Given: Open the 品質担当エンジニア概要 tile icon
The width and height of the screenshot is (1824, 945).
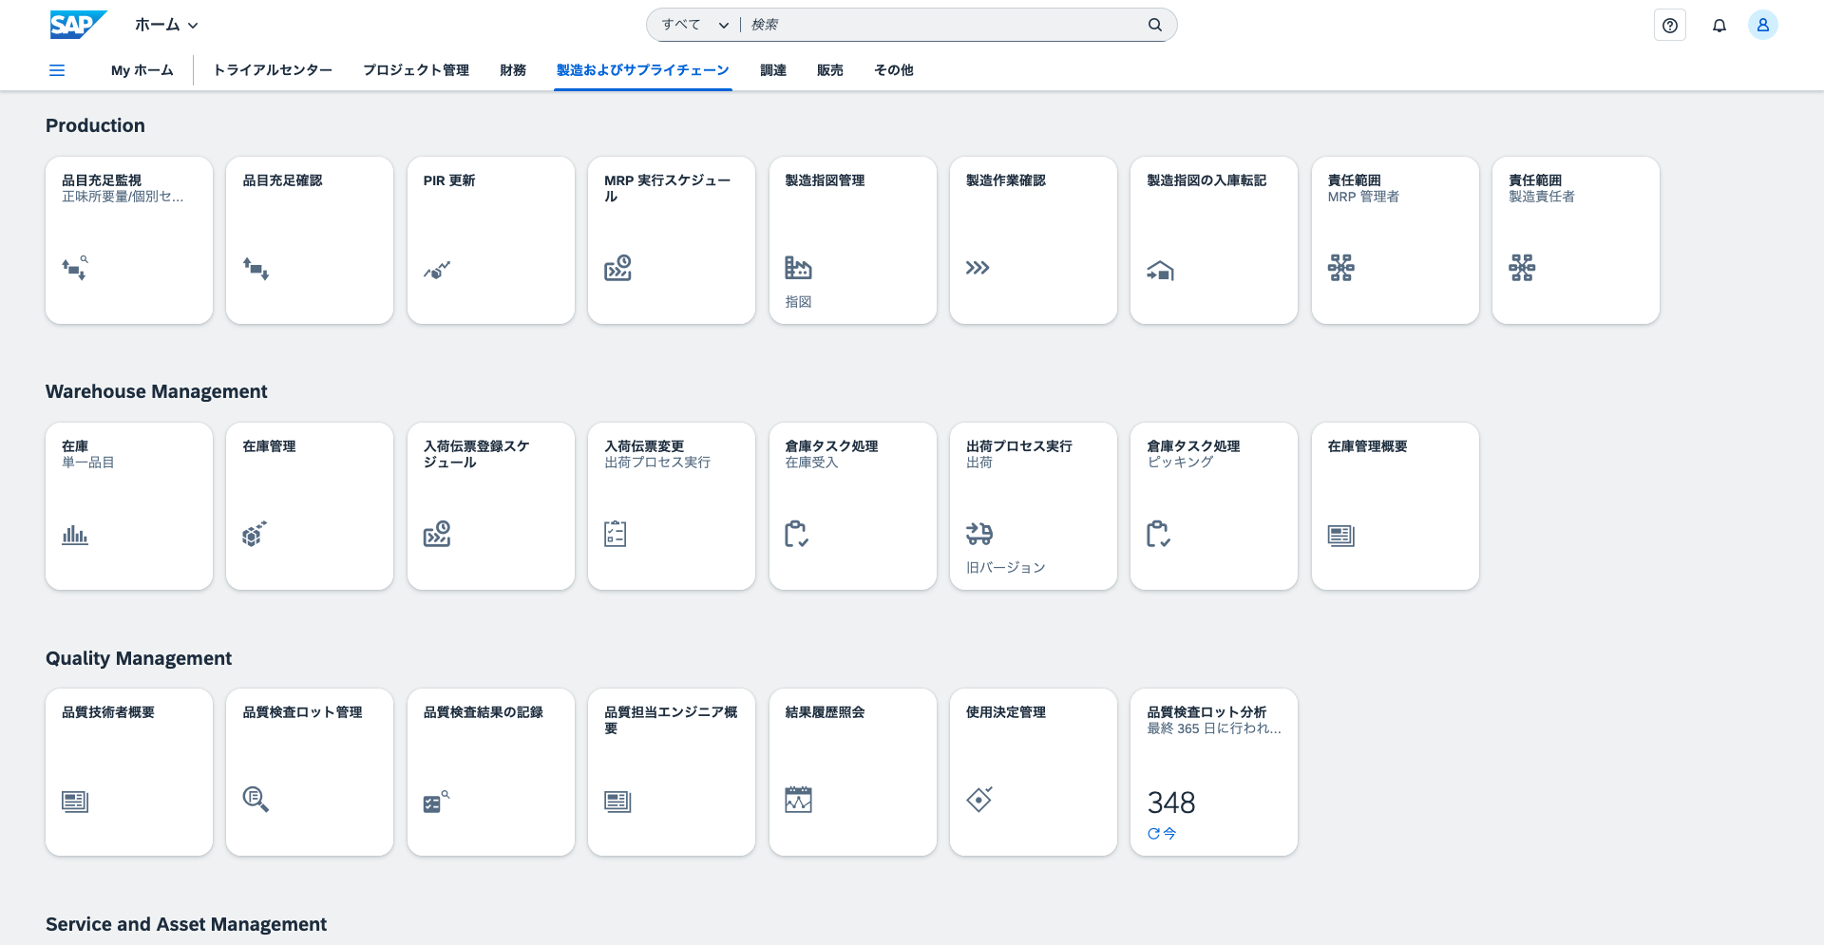Looking at the screenshot, I should point(618,802).
